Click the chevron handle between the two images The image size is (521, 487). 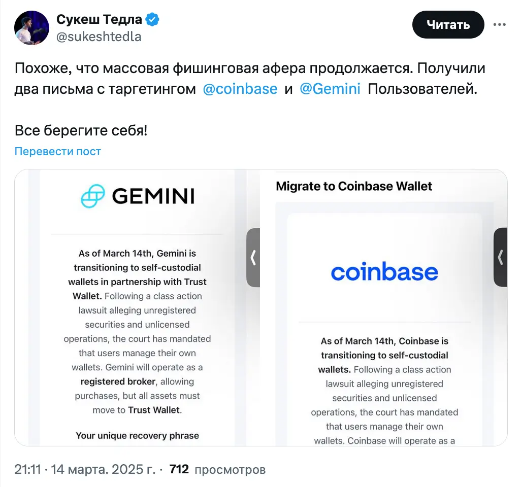(253, 258)
